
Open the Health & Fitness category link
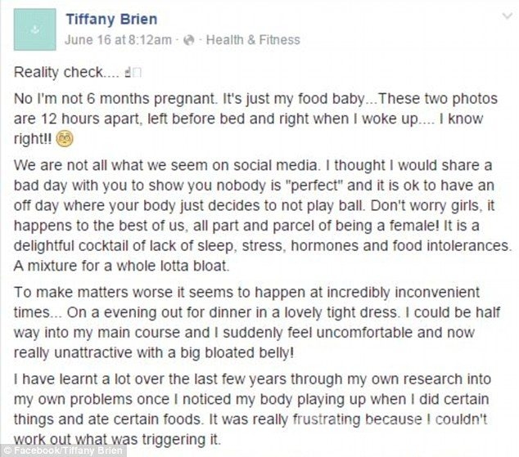[x=253, y=40]
